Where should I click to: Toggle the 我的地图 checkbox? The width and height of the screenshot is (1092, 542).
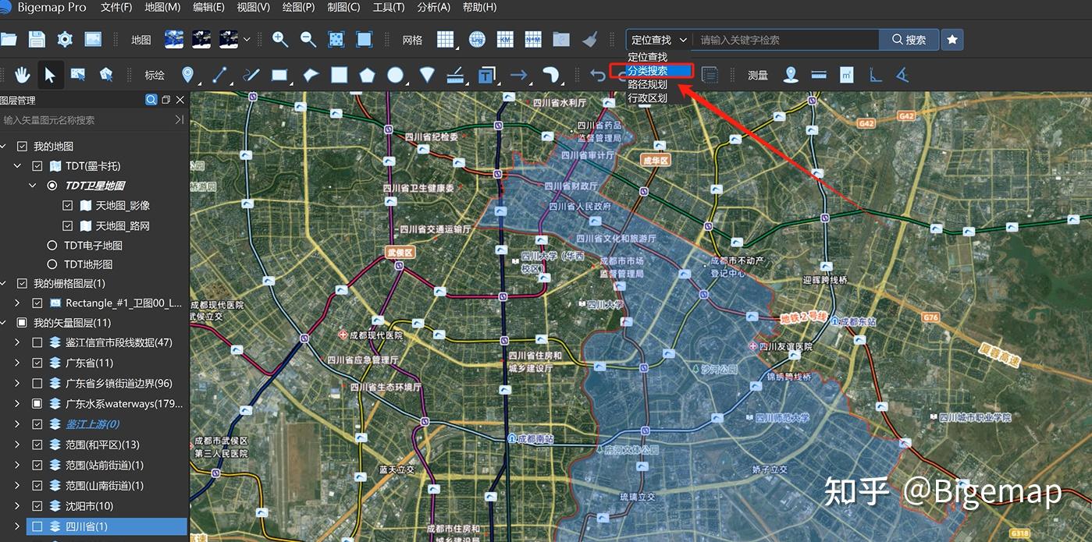[x=22, y=146]
